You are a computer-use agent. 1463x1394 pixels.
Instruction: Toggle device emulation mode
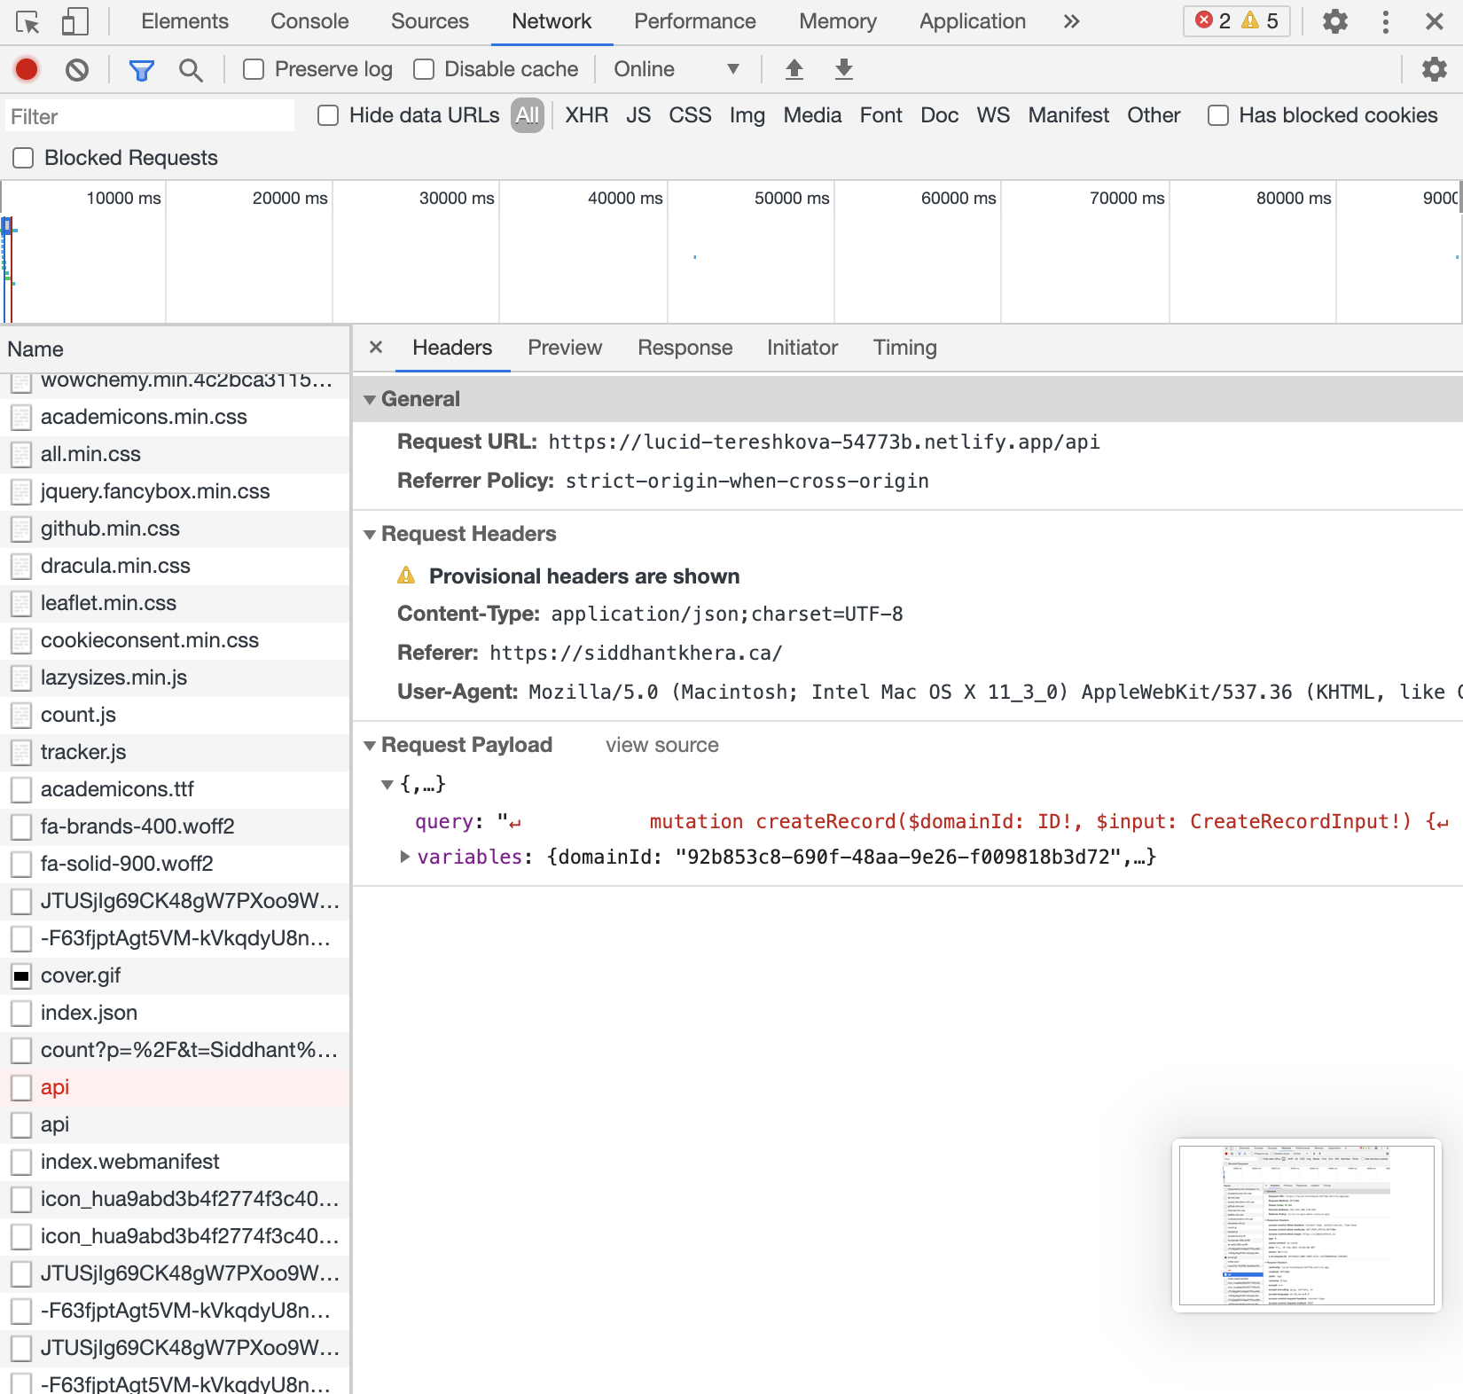(x=74, y=20)
